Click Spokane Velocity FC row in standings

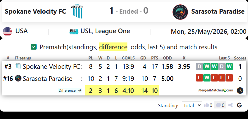tap(124, 67)
